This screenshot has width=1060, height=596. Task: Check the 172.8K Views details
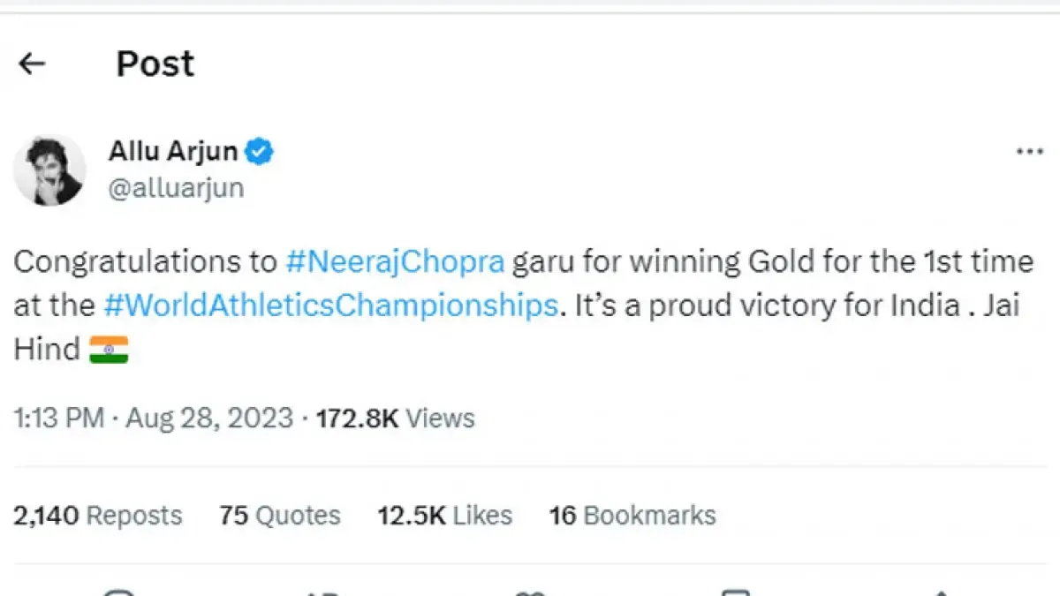click(393, 419)
